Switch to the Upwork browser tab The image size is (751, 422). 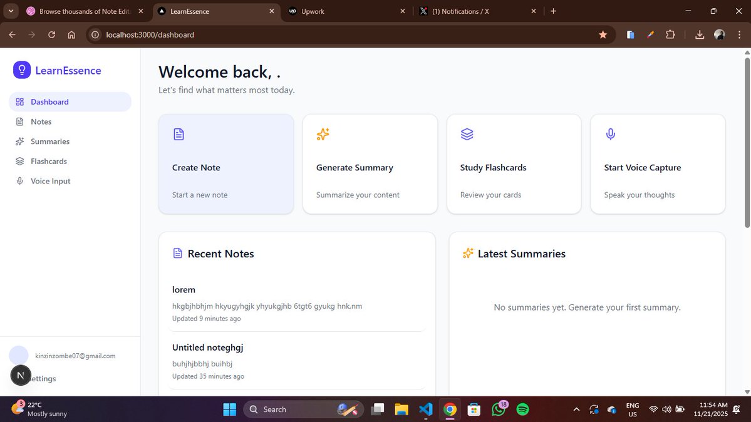[313, 11]
